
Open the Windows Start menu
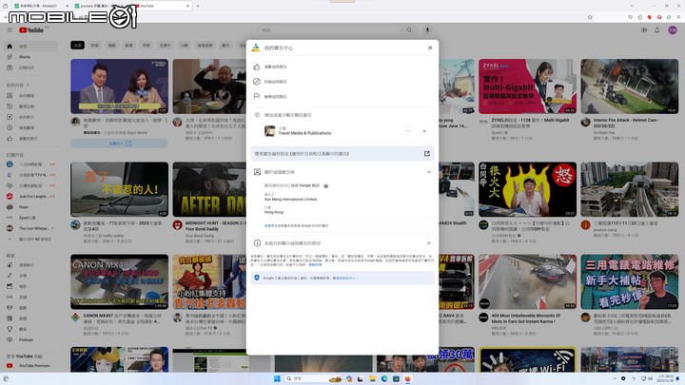[x=277, y=378]
